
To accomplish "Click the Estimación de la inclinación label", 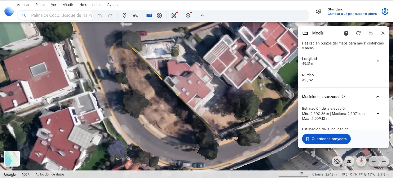I will click(x=325, y=129).
